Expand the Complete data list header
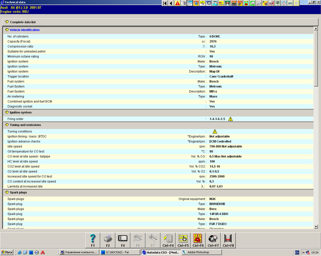The image size is (321, 256). 7,22
